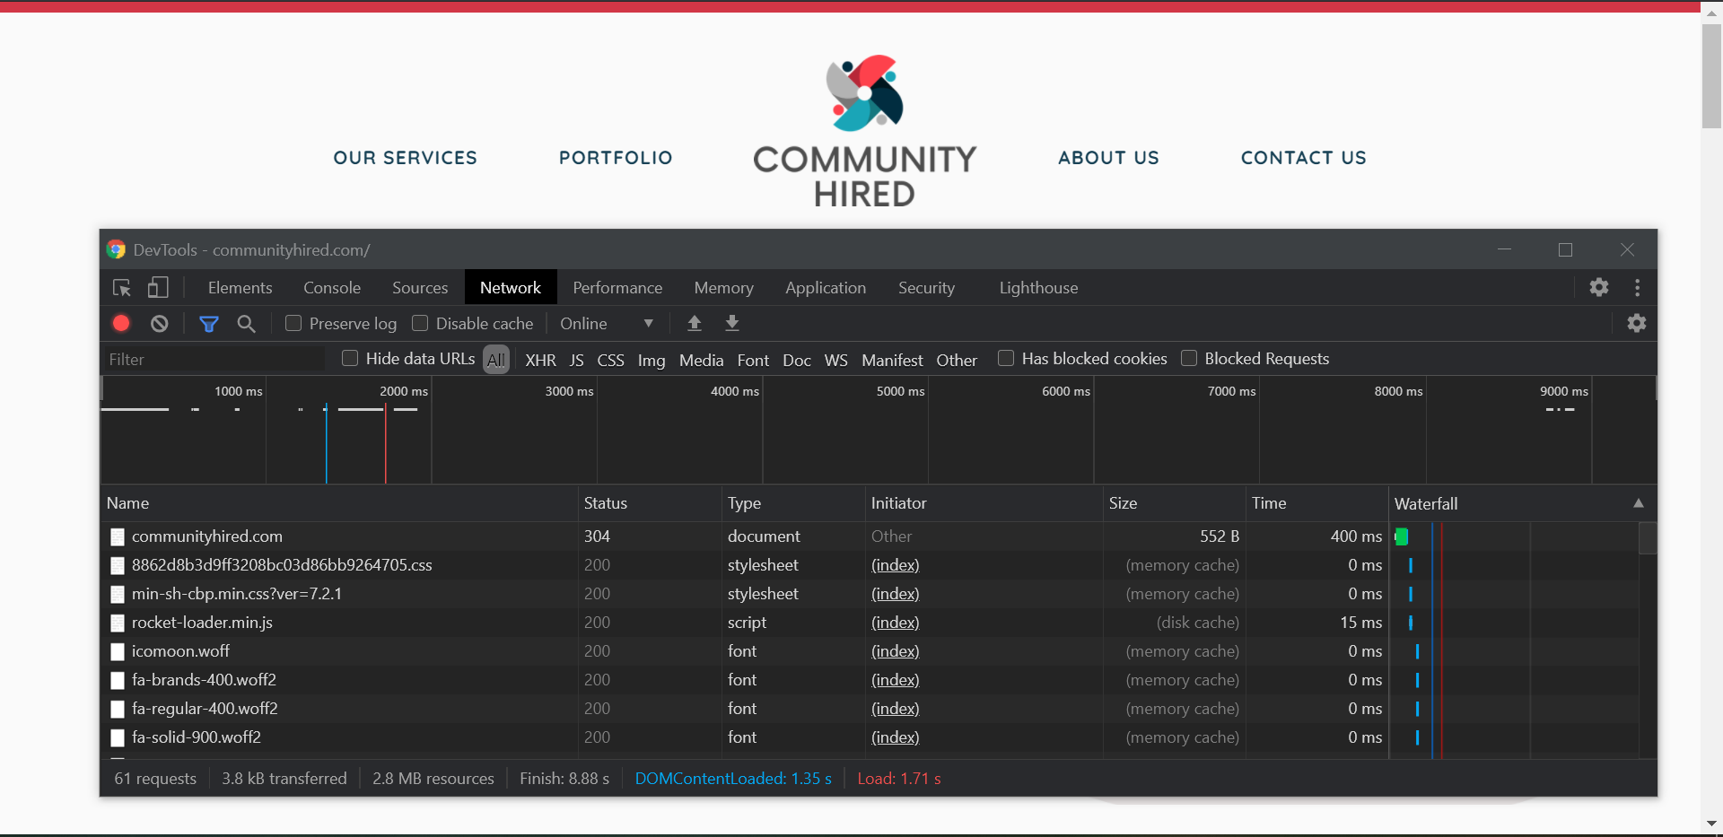The image size is (1723, 837).
Task: Toggle the network filter funnel icon
Action: click(209, 324)
